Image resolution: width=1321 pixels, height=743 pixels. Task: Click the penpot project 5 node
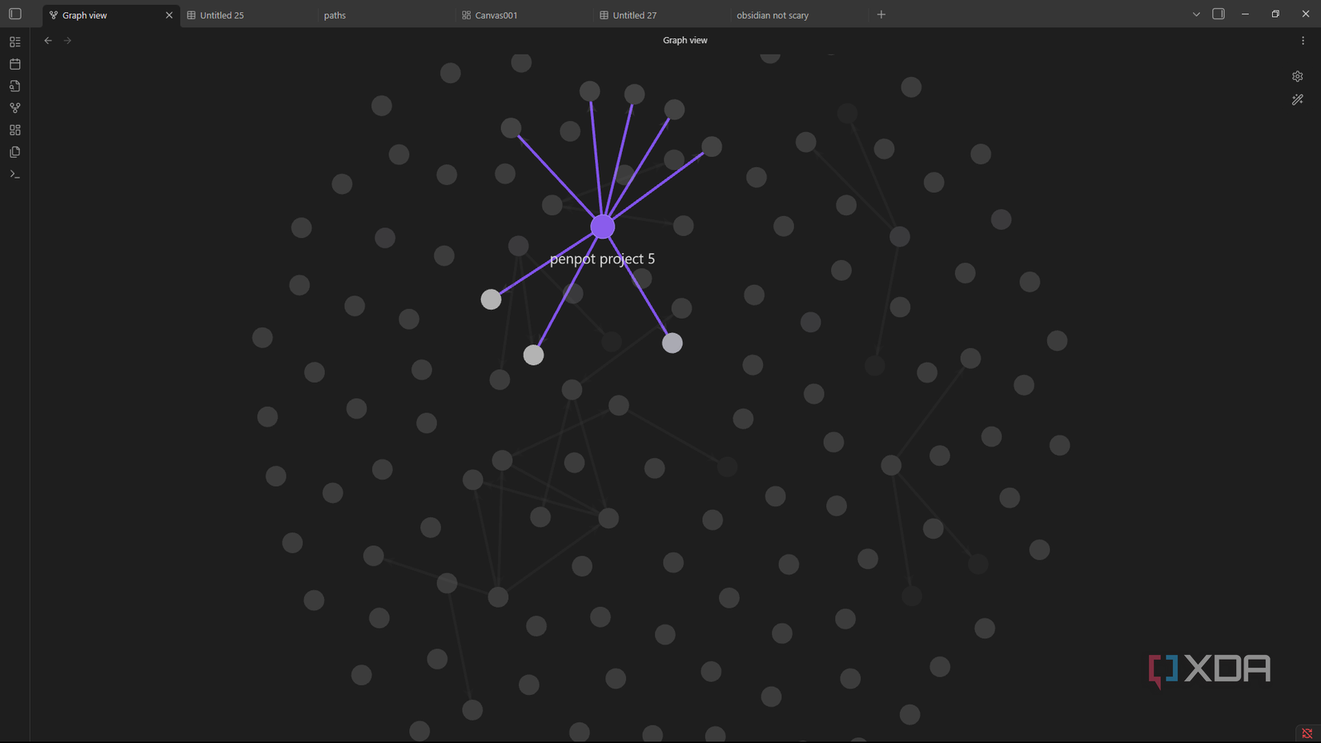pyautogui.click(x=602, y=227)
